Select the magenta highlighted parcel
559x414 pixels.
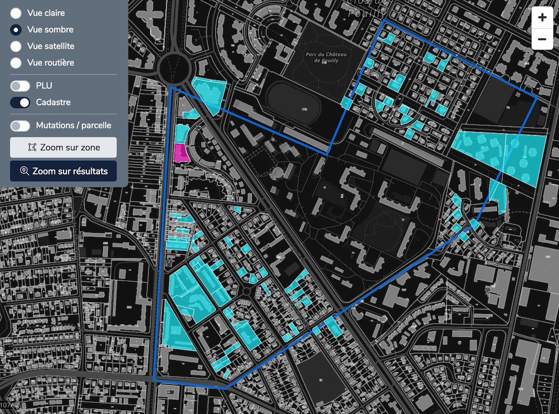coord(180,153)
